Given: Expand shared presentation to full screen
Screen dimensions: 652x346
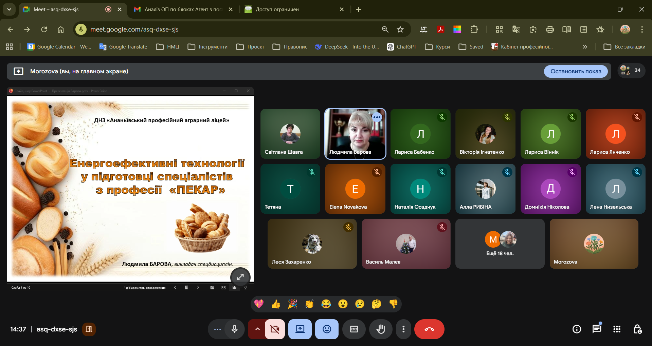Looking at the screenshot, I should (x=240, y=277).
